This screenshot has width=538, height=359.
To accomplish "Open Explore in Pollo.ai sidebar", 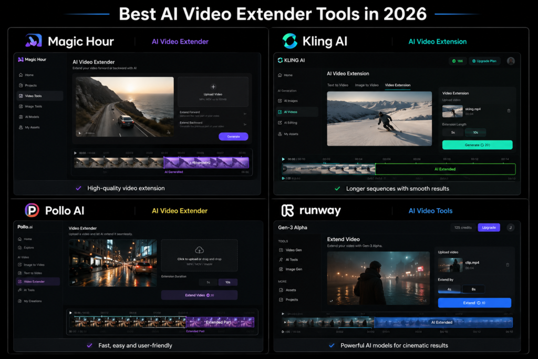I will tap(26, 248).
